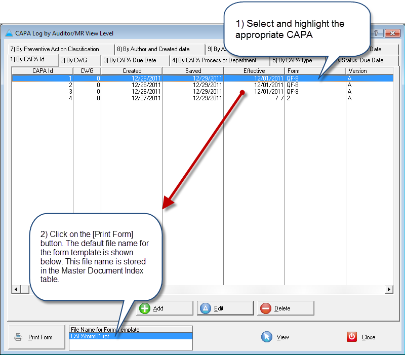The width and height of the screenshot is (405, 355).
Task: Select 4) By CAPA Process or Department tab
Action: pyautogui.click(x=214, y=60)
